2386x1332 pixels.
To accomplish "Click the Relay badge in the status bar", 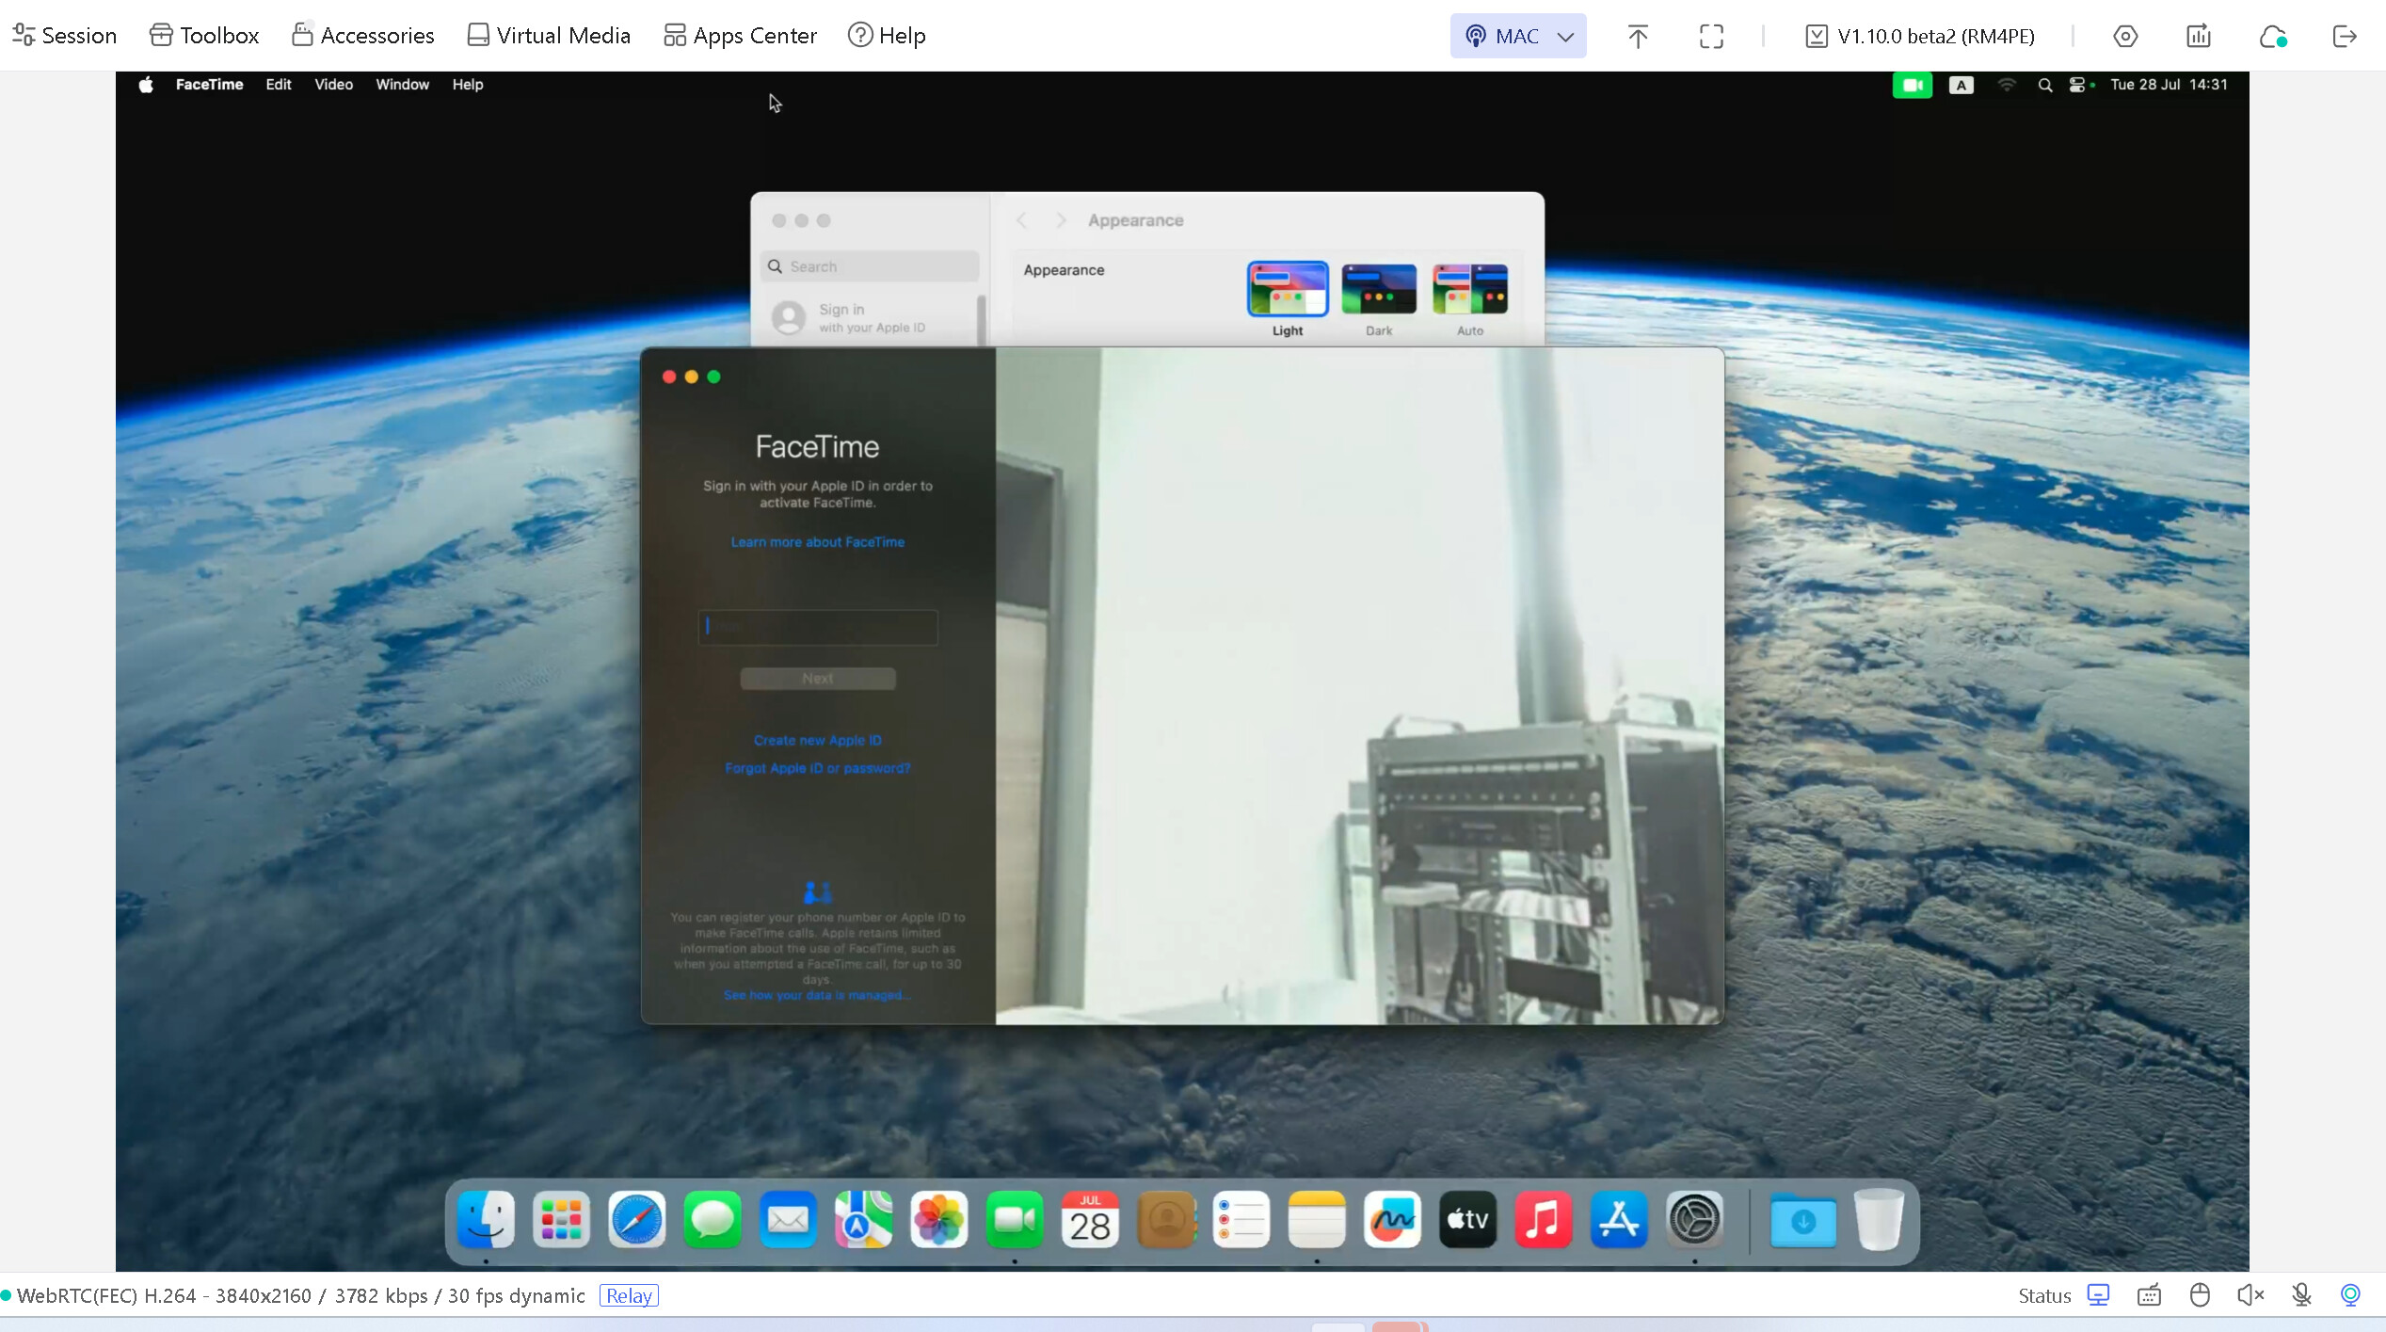I will pyautogui.click(x=629, y=1296).
